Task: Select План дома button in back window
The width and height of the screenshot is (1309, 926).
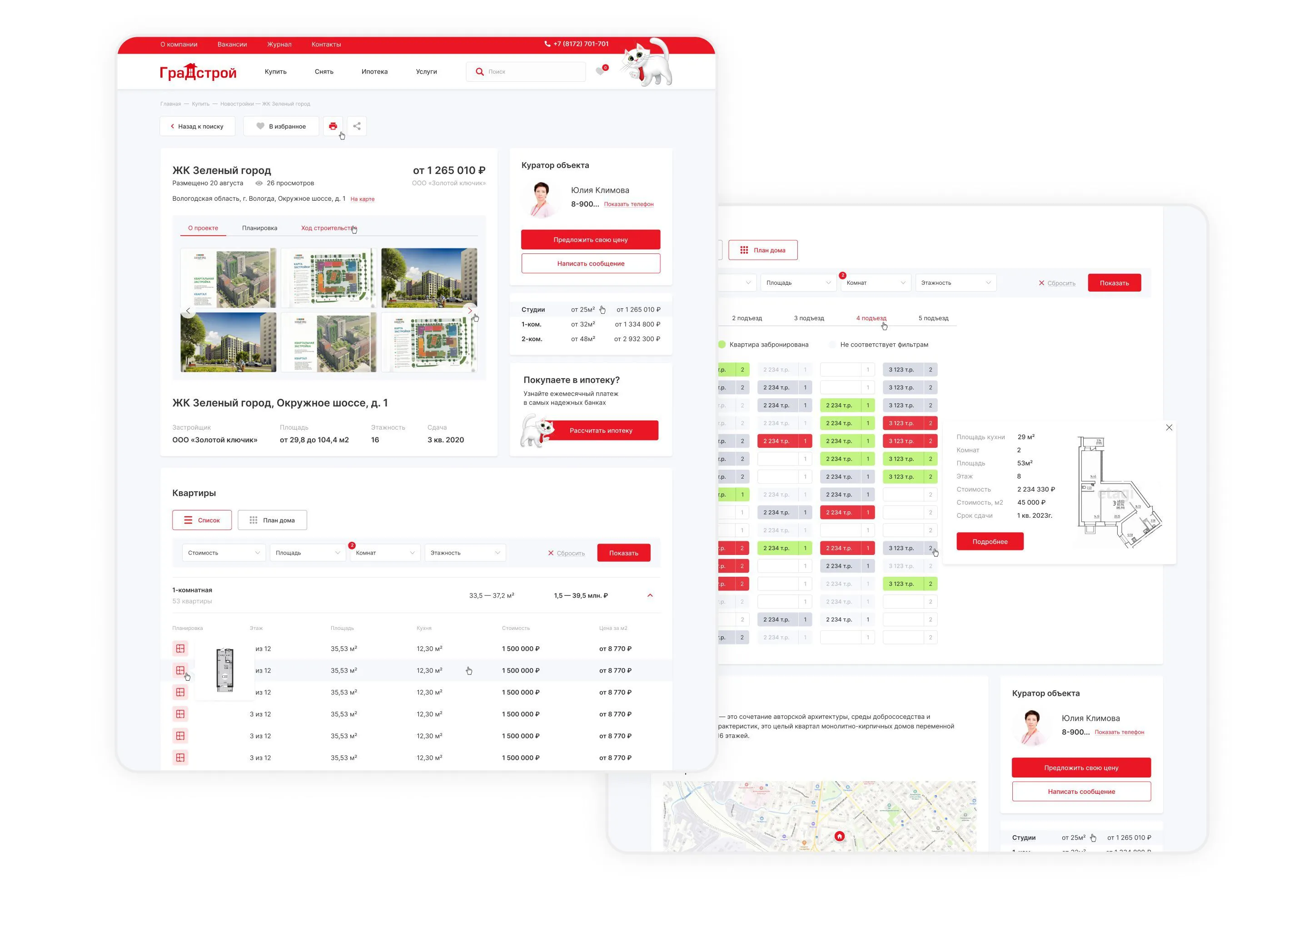Action: (762, 250)
